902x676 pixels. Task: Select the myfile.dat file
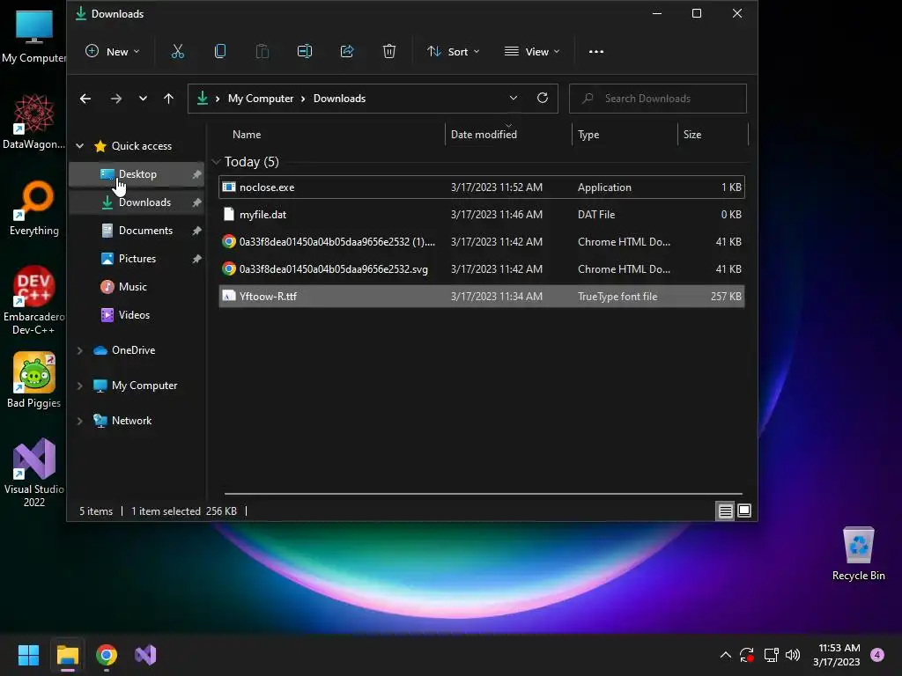482,215
